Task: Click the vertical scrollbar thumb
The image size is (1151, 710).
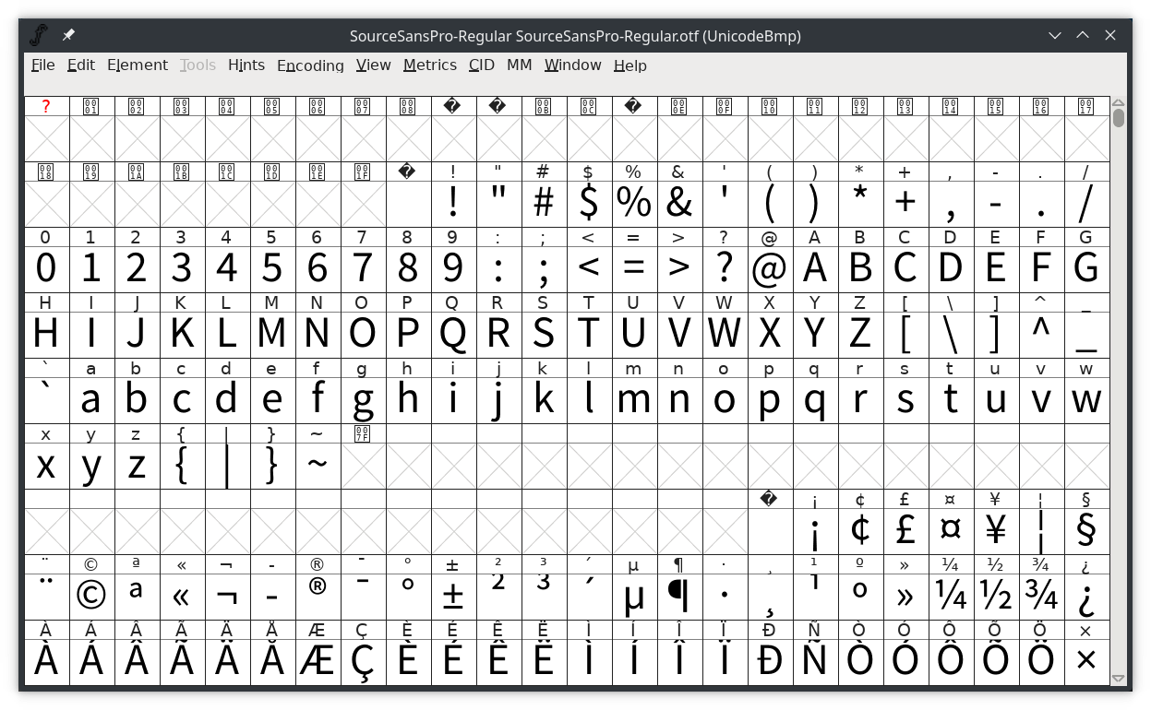Action: tap(1119, 118)
